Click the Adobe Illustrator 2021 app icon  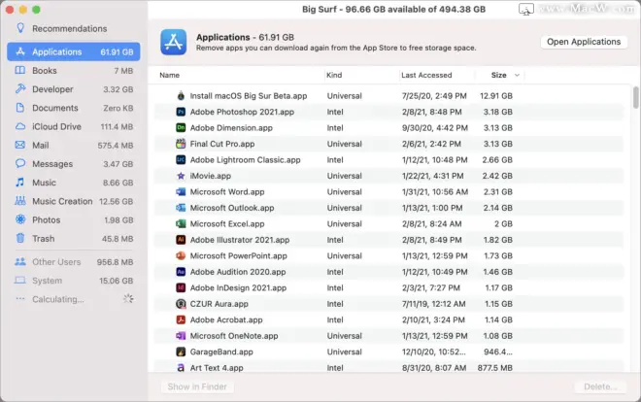181,240
